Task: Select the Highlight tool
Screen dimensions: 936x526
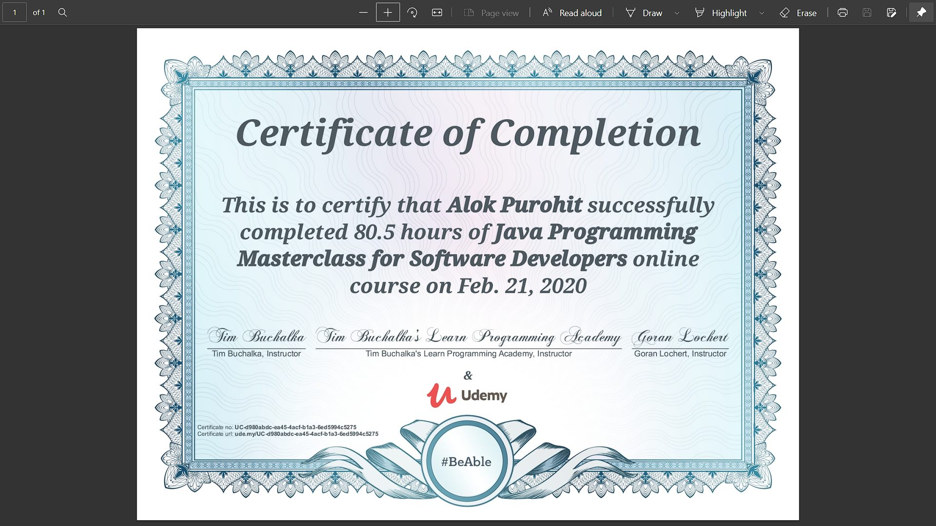Action: [721, 13]
